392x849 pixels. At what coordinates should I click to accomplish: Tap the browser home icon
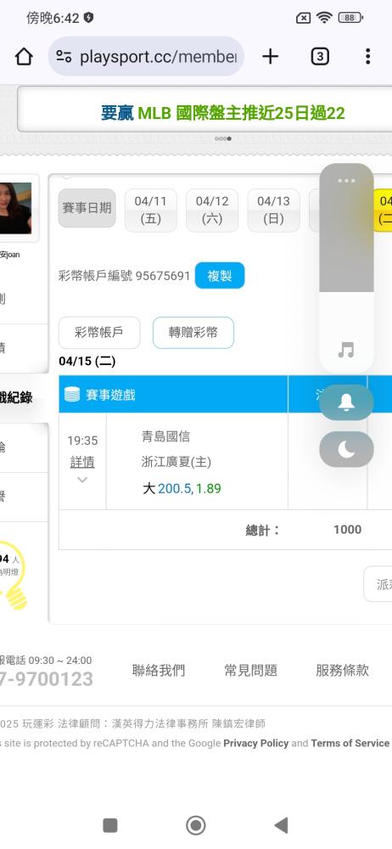point(24,56)
